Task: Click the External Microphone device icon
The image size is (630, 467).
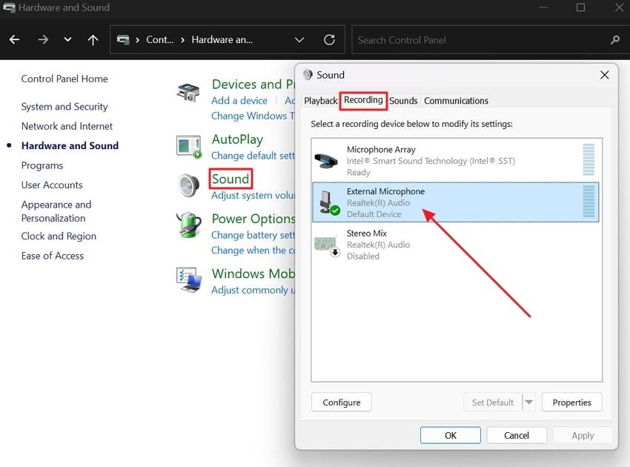Action: click(329, 202)
